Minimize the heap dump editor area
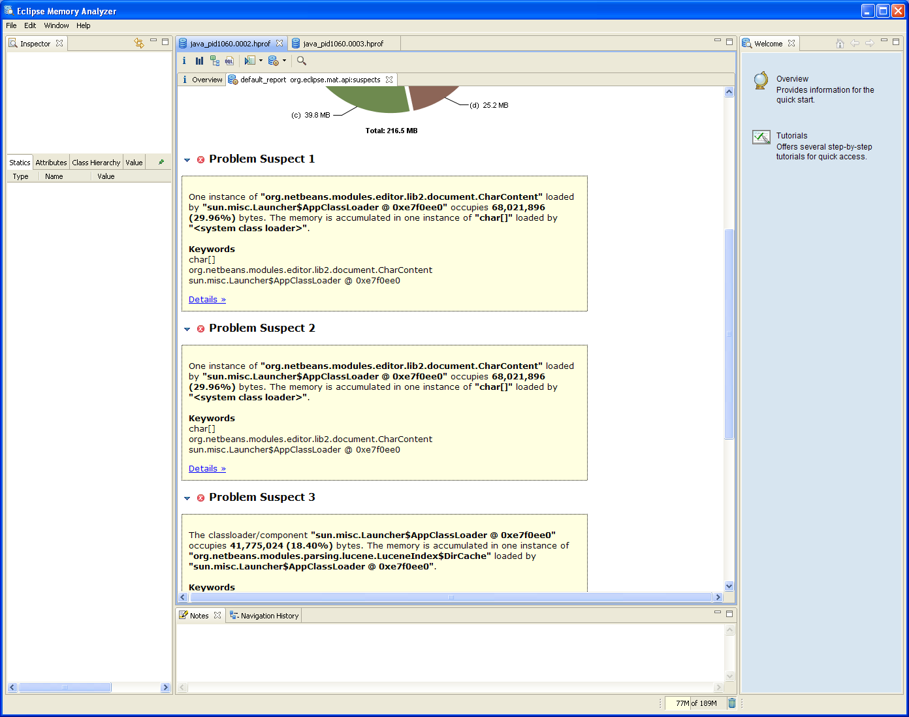The height and width of the screenshot is (717, 909). point(718,41)
